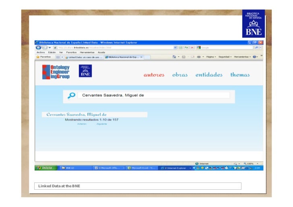Screen dimensions: 293x207
Task: Open the Edición menu
Action: [52, 52]
